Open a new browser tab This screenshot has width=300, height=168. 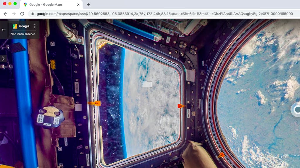88,5
